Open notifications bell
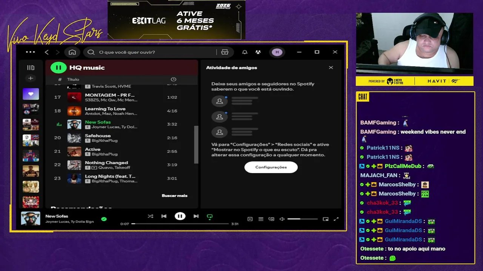The image size is (483, 271). pyautogui.click(x=245, y=52)
